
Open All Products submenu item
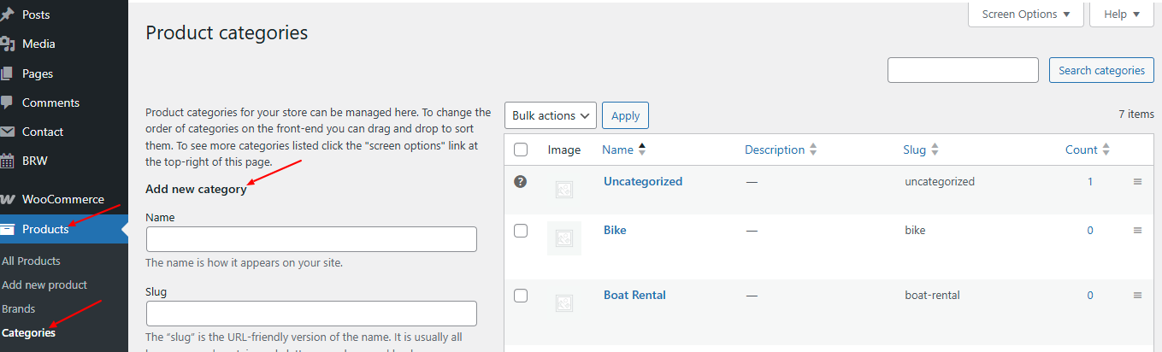31,261
